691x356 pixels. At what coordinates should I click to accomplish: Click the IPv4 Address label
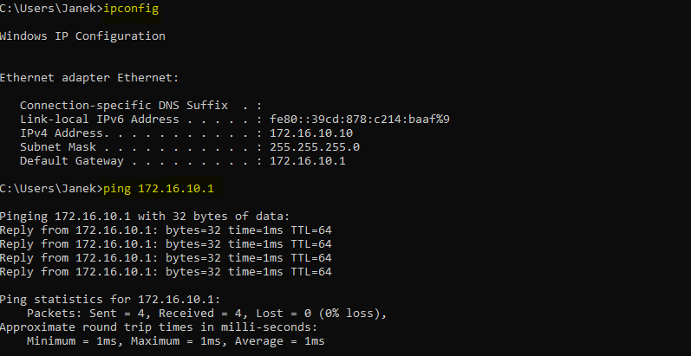pyautogui.click(x=65, y=133)
